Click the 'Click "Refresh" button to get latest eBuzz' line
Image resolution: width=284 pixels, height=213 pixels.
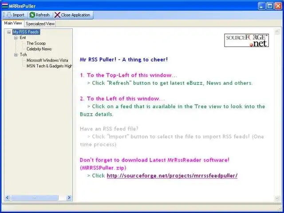(170, 83)
